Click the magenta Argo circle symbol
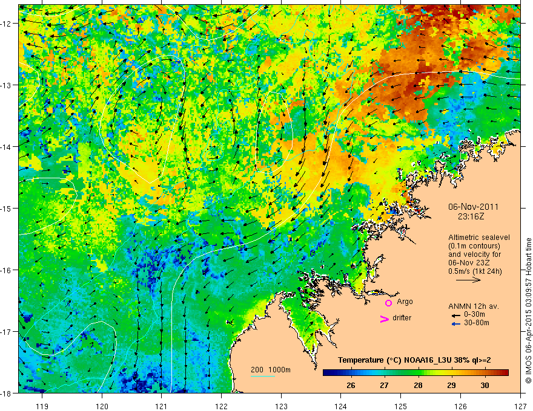This screenshot has height=411, width=533. (x=388, y=302)
